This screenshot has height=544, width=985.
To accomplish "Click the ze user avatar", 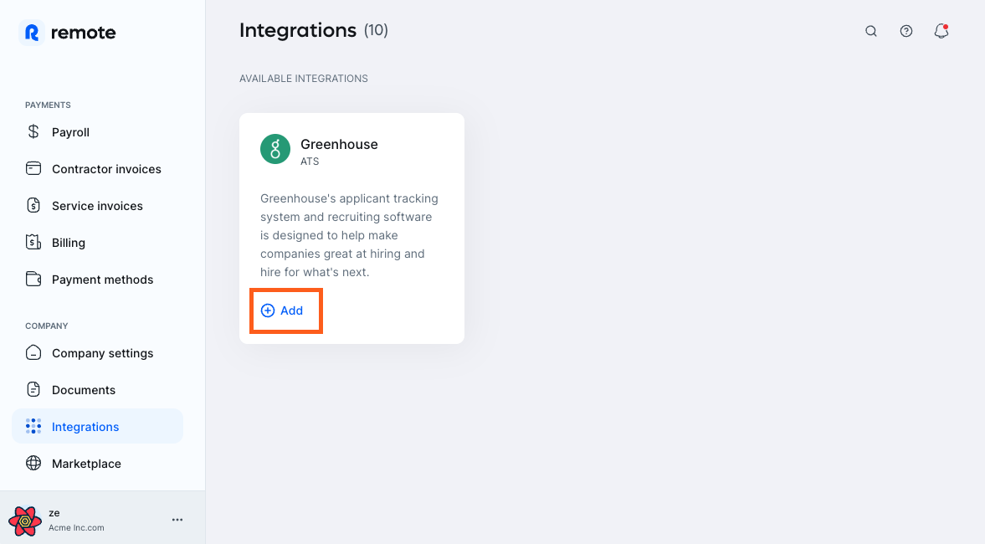I will (x=25, y=520).
